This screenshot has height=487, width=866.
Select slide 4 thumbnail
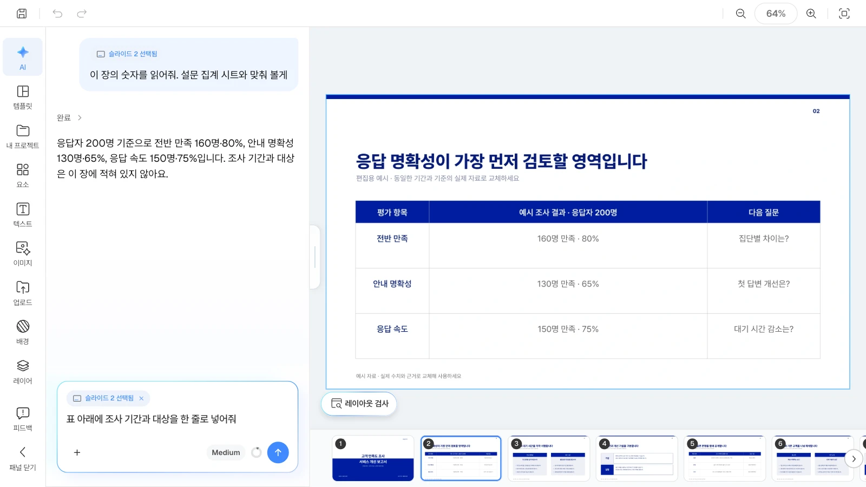coord(637,458)
